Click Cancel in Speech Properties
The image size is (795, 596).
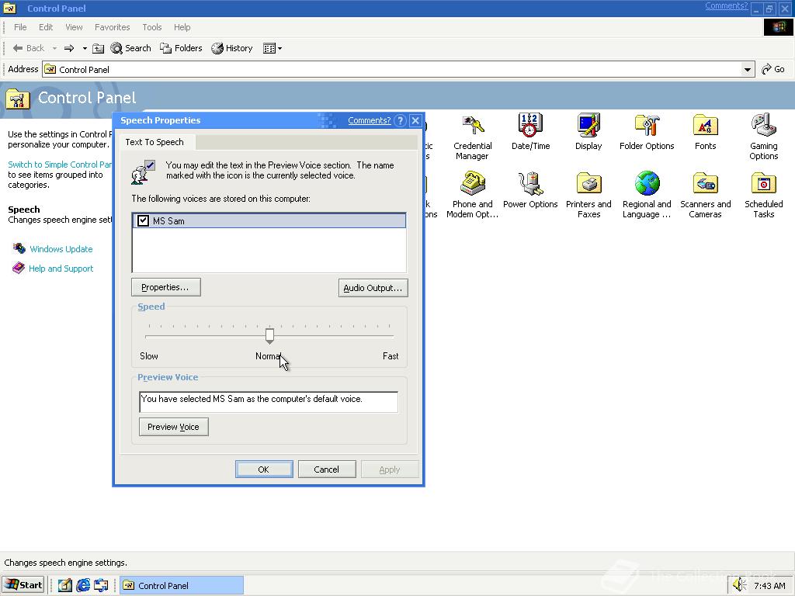point(327,470)
